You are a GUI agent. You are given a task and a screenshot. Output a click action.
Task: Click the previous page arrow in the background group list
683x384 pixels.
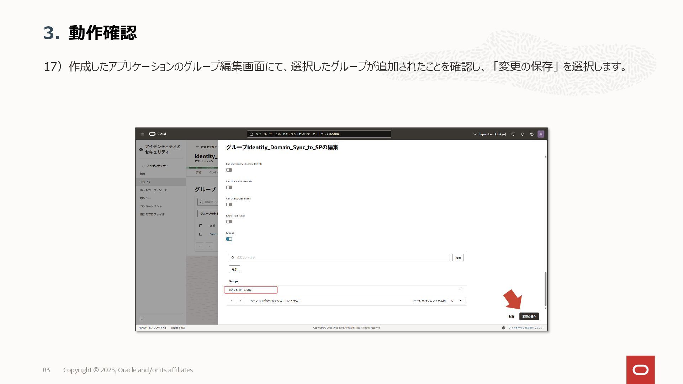200,246
